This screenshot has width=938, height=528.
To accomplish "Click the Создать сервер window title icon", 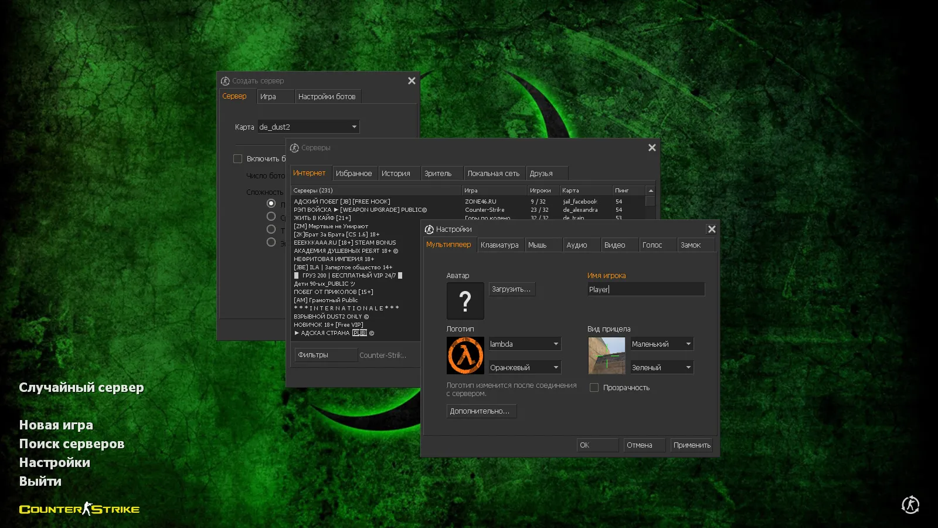I will [x=225, y=81].
